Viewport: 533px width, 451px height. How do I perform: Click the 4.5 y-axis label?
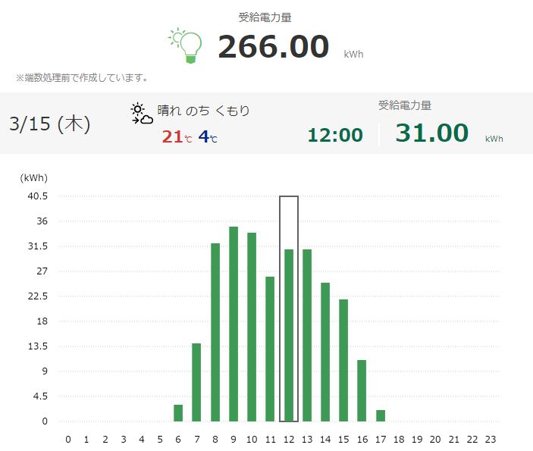[x=40, y=396]
